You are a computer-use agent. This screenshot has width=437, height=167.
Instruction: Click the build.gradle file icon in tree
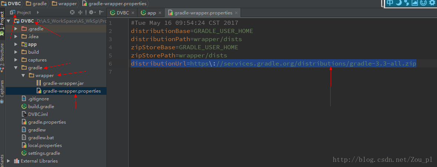coord(24,107)
